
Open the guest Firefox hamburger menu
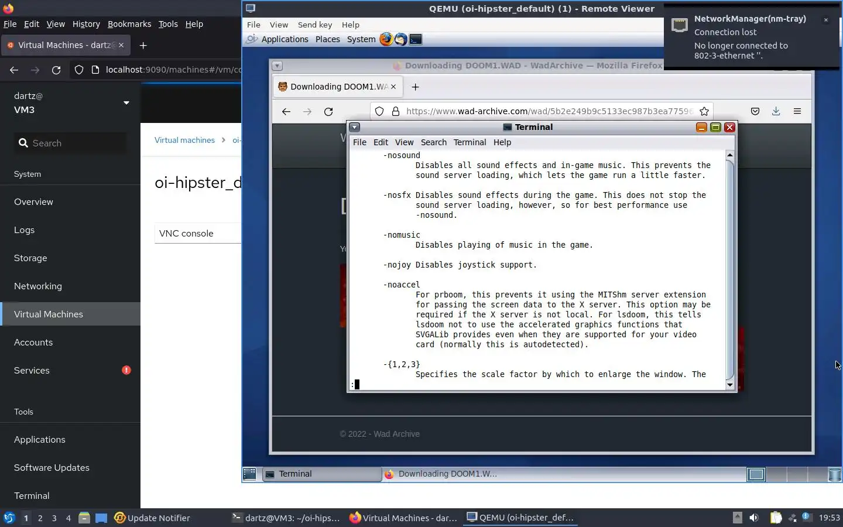point(797,111)
